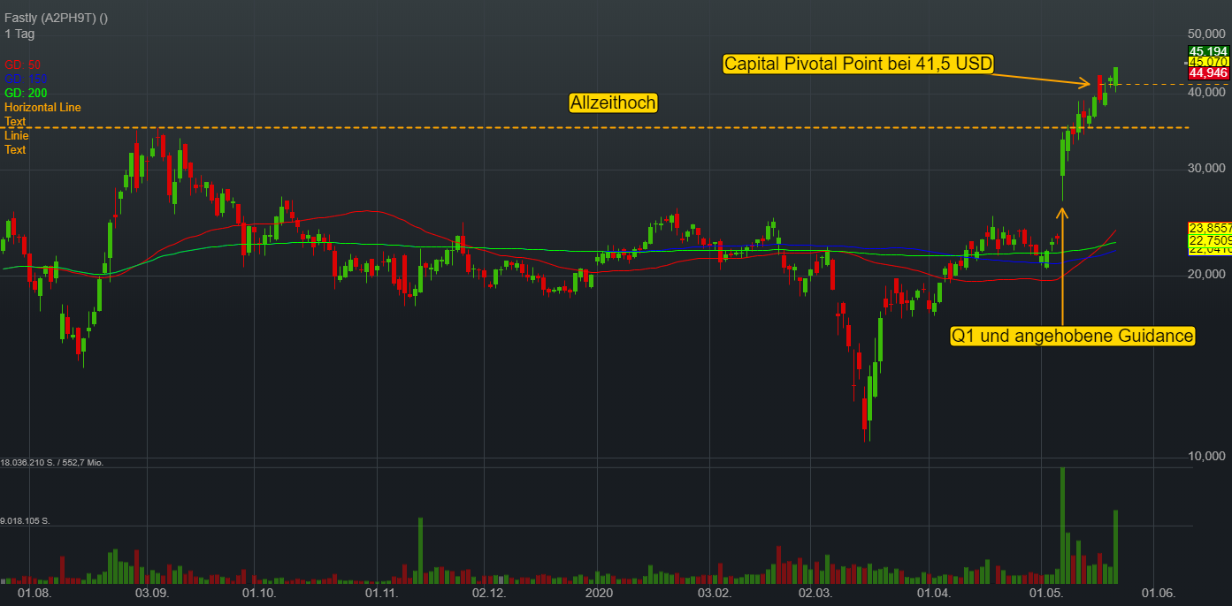
Task: Click the 03.02. date axis label
Action: [715, 593]
